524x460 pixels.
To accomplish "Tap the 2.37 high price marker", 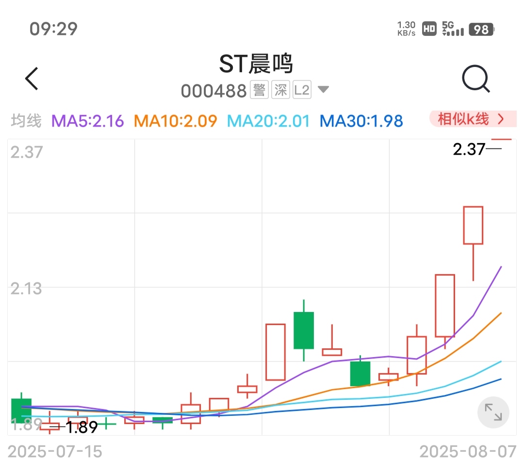I will (469, 149).
